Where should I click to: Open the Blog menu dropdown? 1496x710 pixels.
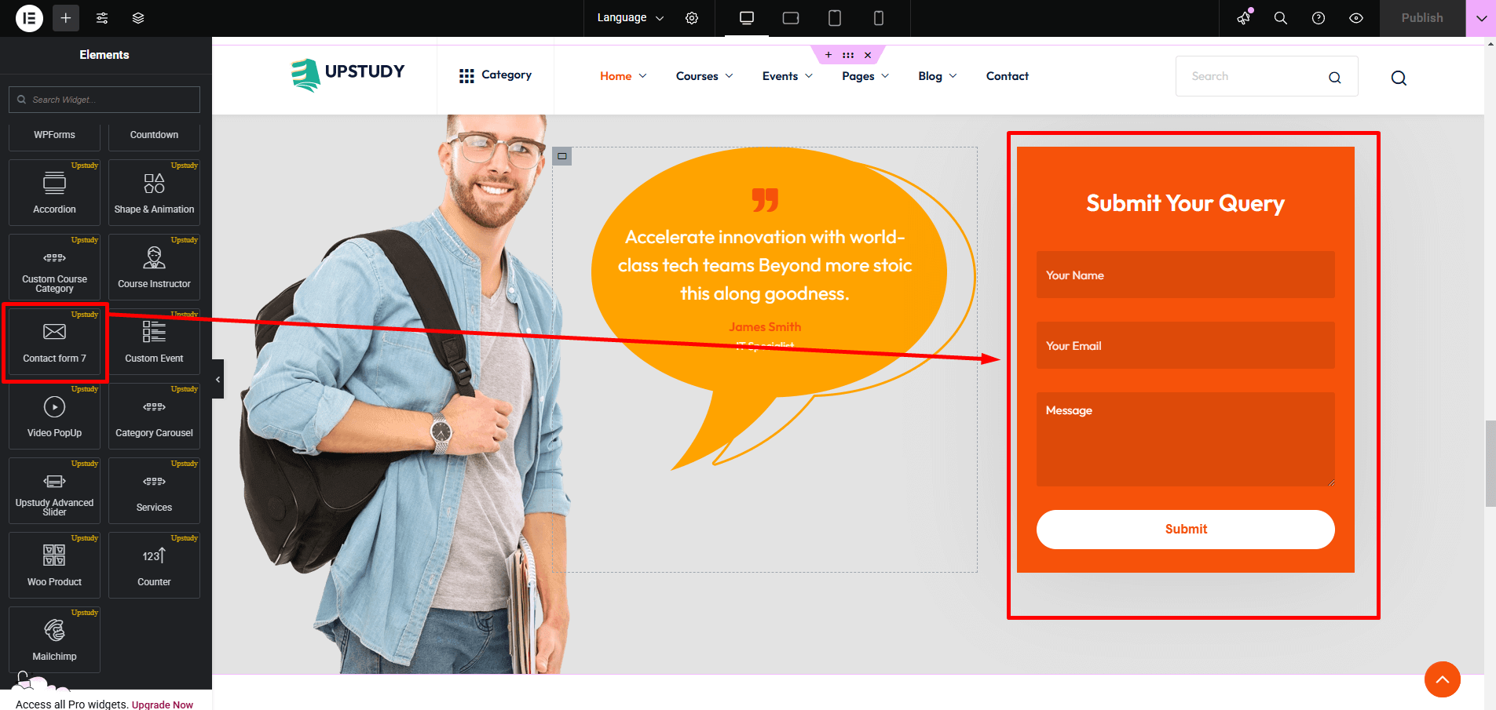(x=938, y=76)
